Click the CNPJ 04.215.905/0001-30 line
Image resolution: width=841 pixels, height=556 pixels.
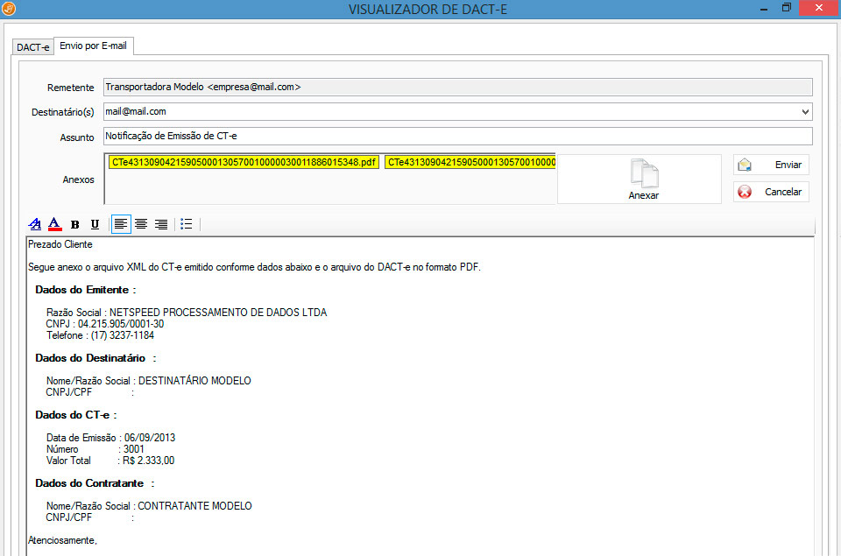click(104, 324)
